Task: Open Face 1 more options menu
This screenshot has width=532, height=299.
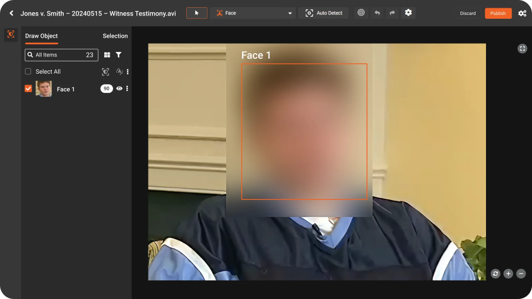Action: [x=127, y=89]
